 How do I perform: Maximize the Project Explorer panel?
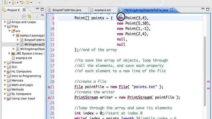[x=42, y=9]
